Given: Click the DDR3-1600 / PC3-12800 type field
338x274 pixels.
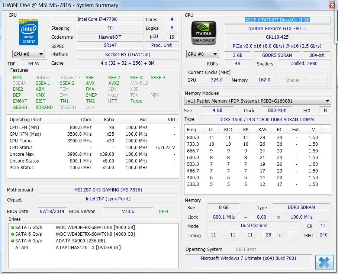Looking at the screenshot, I should [x=267, y=119].
